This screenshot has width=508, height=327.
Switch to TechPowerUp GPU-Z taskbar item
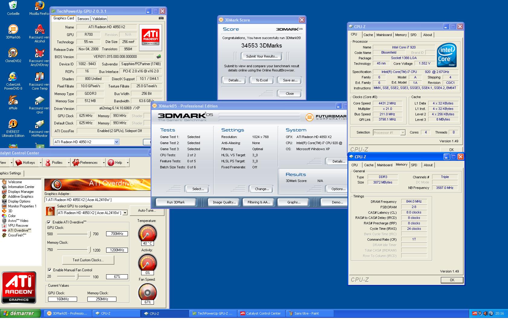click(213, 313)
